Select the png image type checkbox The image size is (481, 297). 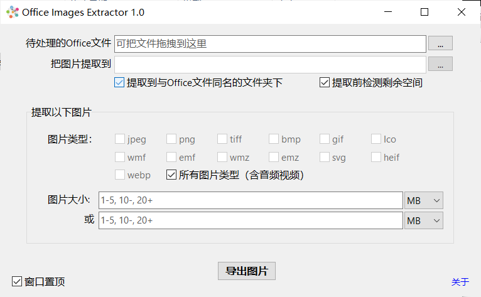pyautogui.click(x=171, y=139)
